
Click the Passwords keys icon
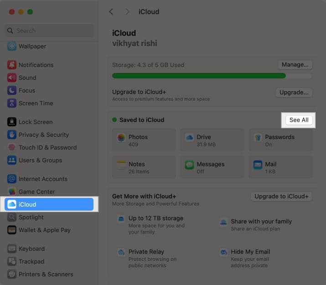point(258,138)
